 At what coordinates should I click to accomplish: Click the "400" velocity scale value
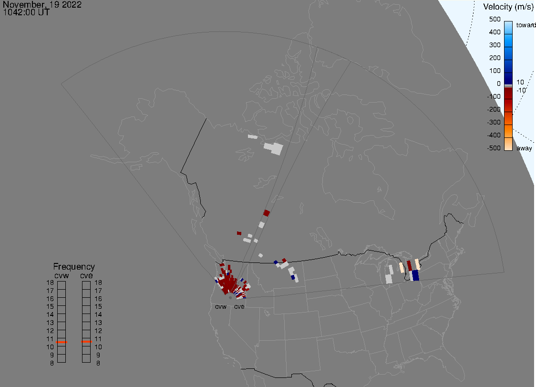click(x=495, y=32)
